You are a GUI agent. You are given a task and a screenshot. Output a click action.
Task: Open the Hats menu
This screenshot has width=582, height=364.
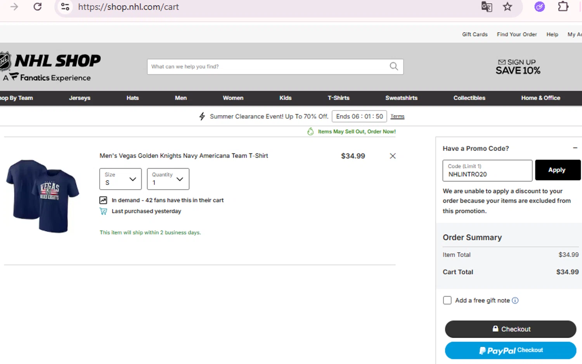coord(133,98)
